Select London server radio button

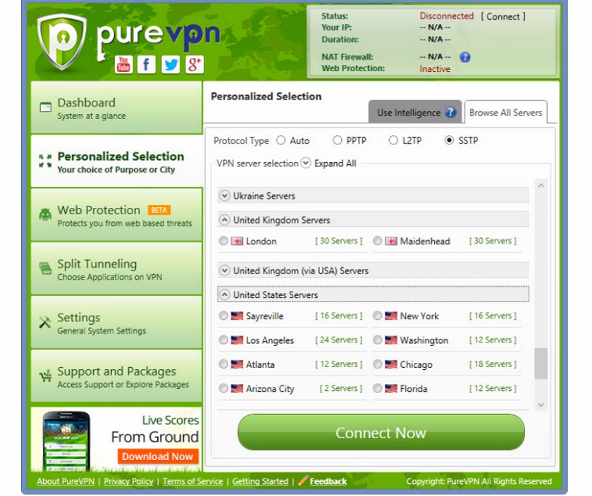coord(223,241)
